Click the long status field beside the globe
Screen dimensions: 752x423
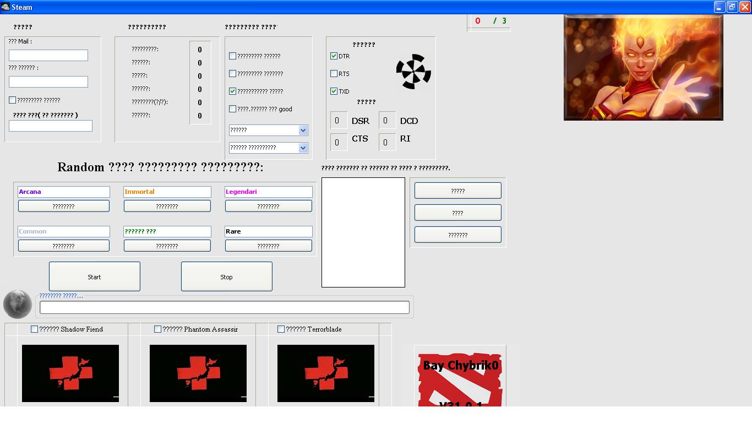tap(225, 307)
